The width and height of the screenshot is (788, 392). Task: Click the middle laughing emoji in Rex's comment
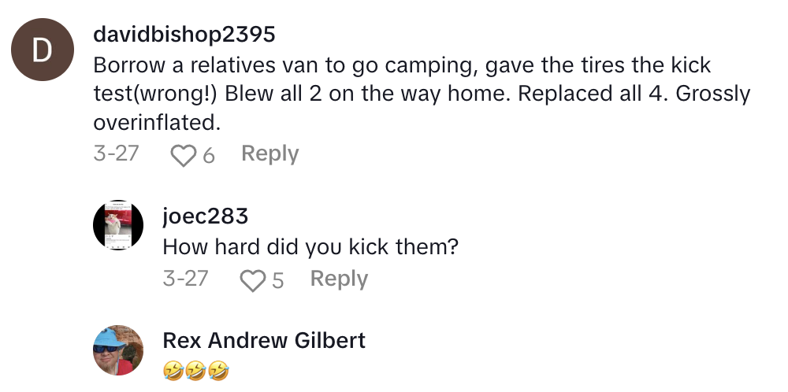pyautogui.click(x=195, y=371)
